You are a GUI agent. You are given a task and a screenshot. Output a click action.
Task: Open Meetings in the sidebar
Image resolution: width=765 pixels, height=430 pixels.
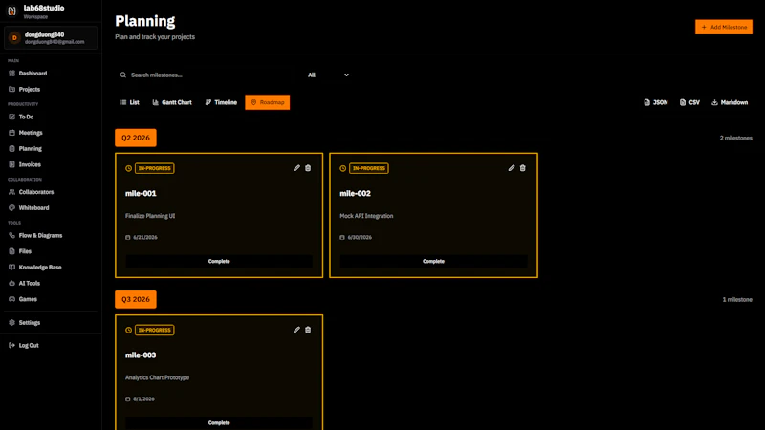(x=51, y=133)
